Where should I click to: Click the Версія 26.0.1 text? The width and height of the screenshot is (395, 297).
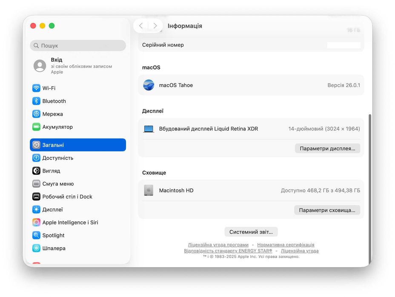point(343,85)
